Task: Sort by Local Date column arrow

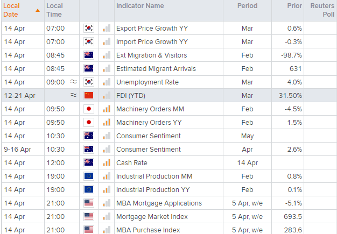Action: (37, 10)
